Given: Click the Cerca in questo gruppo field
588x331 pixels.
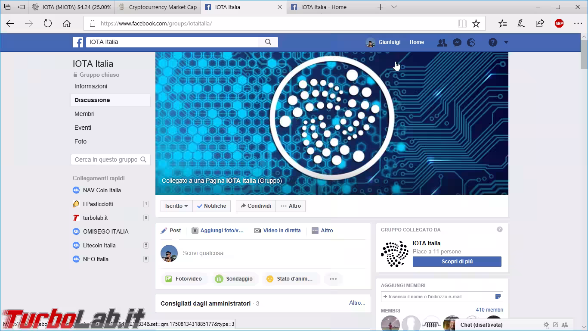Looking at the screenshot, I should click(x=106, y=159).
